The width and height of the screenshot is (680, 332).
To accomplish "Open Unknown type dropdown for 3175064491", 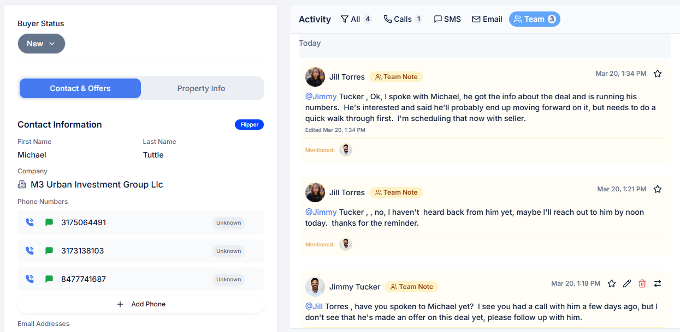I will 228,222.
